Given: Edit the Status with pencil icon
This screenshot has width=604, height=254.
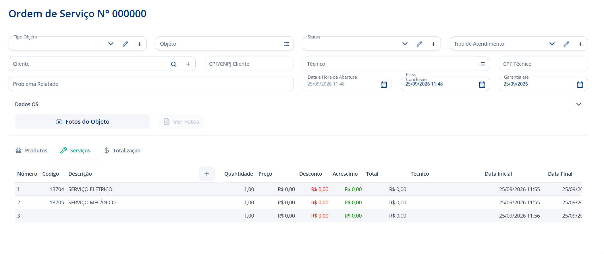Looking at the screenshot, I should click(419, 44).
